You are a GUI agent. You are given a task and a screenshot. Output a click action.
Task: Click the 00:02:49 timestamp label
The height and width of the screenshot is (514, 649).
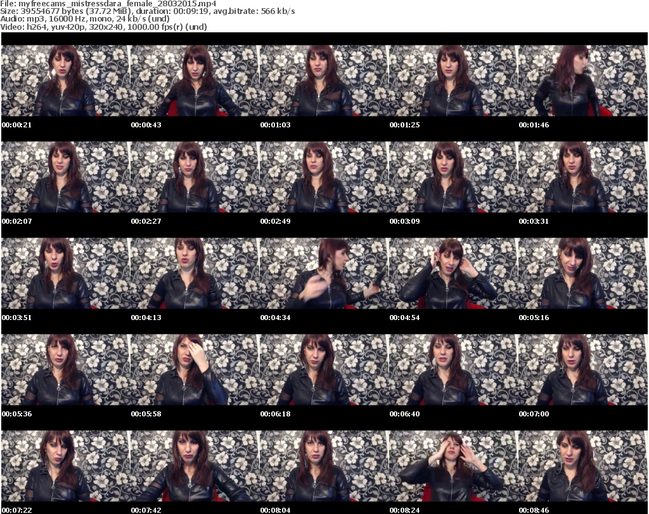(x=275, y=221)
